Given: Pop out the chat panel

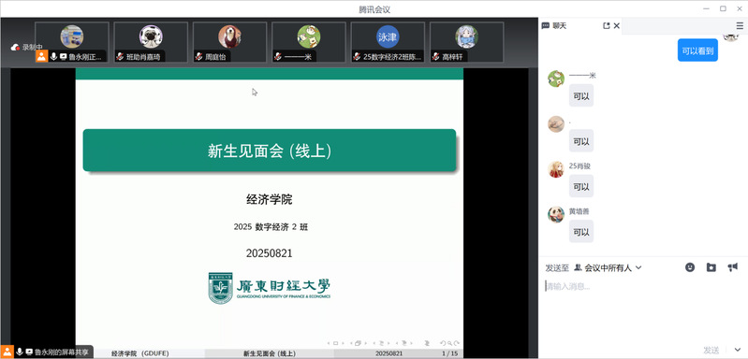Looking at the screenshot, I should pos(607,26).
